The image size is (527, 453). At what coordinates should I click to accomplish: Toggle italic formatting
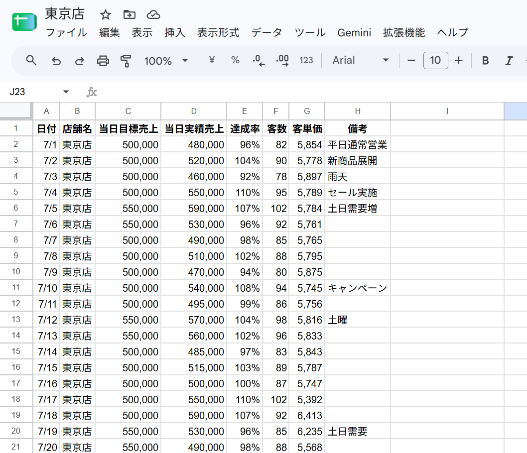click(509, 60)
